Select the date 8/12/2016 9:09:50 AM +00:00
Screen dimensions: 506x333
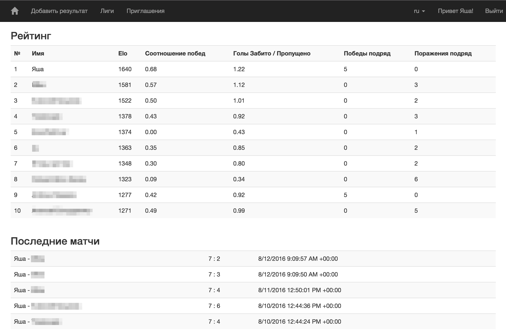(x=298, y=275)
